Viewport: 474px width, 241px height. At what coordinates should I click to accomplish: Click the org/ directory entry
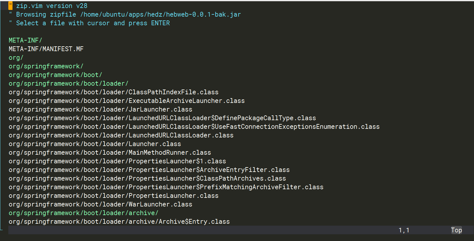(16, 58)
